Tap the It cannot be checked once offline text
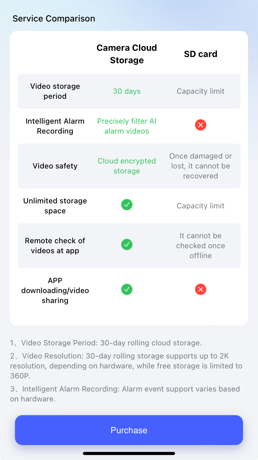 point(201,246)
